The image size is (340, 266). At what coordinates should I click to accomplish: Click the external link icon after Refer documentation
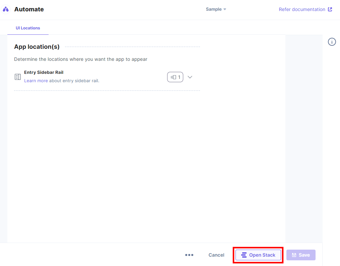(x=330, y=9)
